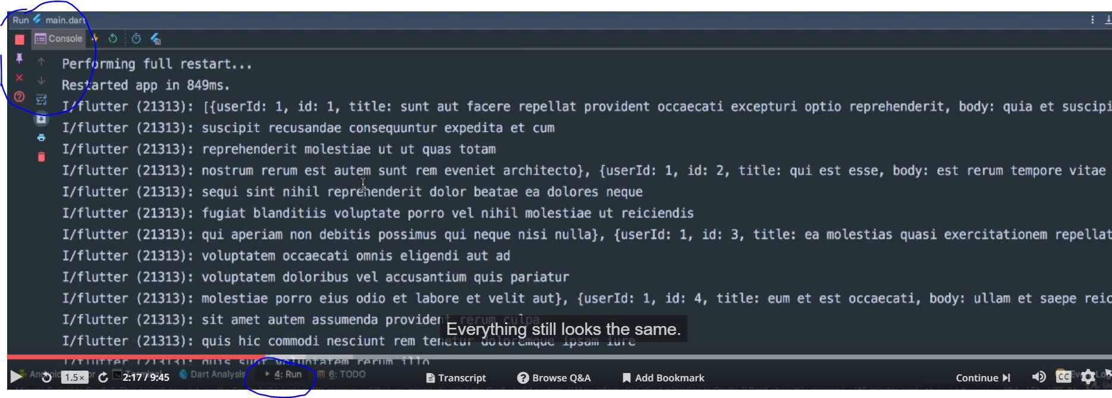The height and width of the screenshot is (398, 1112).
Task: Click Browse Q&A
Action: pos(554,378)
